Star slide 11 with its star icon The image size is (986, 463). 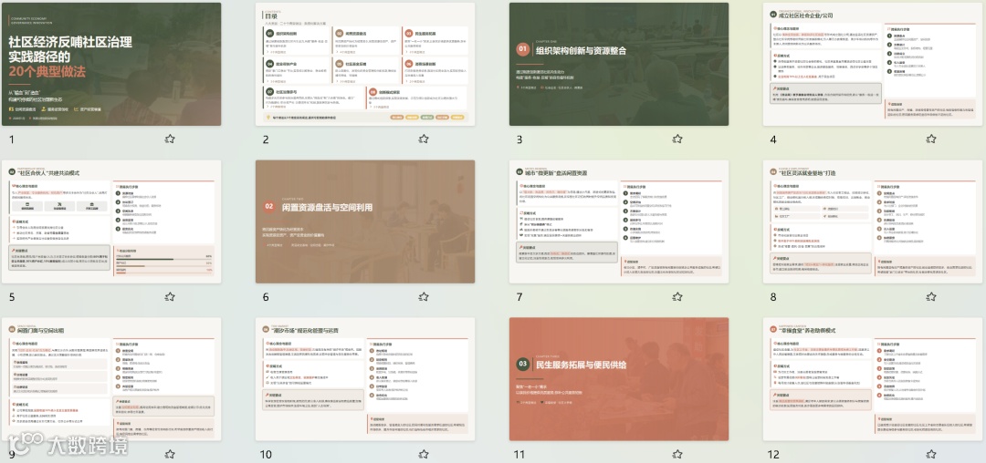pos(677,454)
